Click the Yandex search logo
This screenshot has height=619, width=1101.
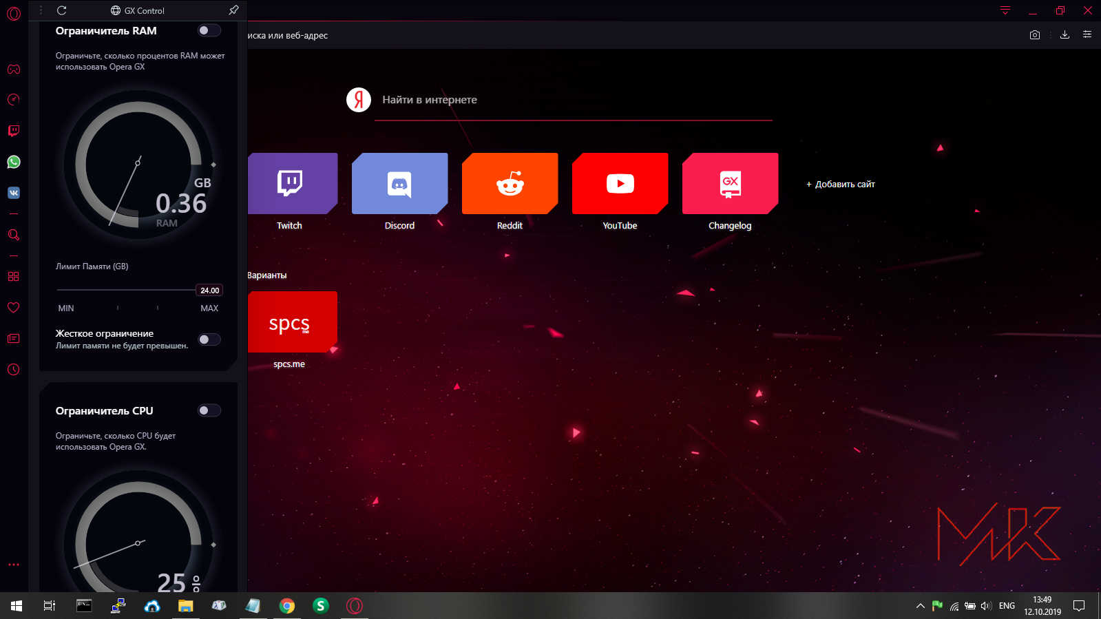click(x=358, y=100)
